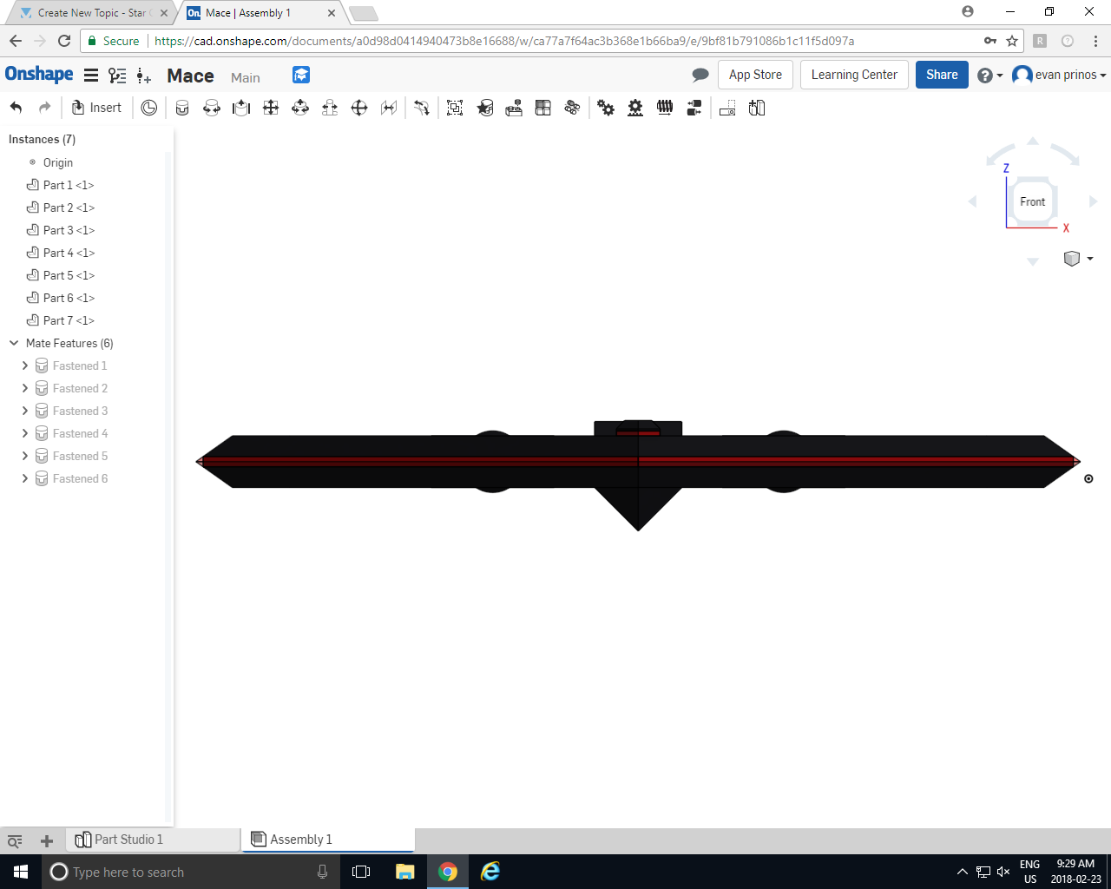Select the Main branch label in the header
This screenshot has height=889, width=1111.
245,77
